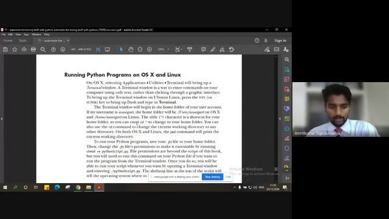Open the Comment tool in right pane
This screenshot has width=389, height=219.
pos(287,99)
